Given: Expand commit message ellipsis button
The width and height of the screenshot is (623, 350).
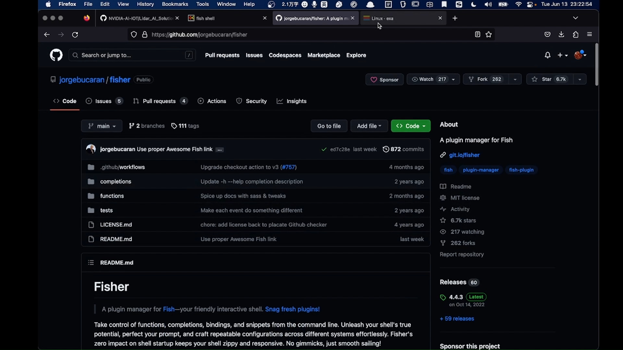Looking at the screenshot, I should pos(220,150).
